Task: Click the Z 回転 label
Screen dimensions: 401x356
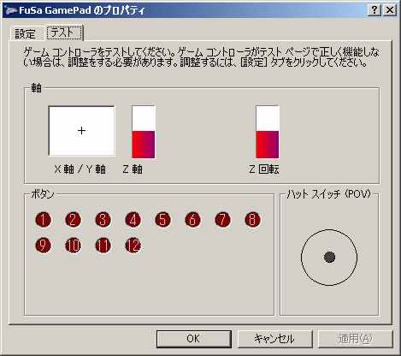Action: click(x=264, y=169)
